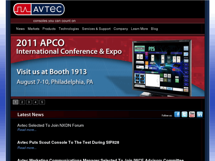Screen dimensions: 215x161
Task: Open the Learn More menu
Action: [139, 29]
